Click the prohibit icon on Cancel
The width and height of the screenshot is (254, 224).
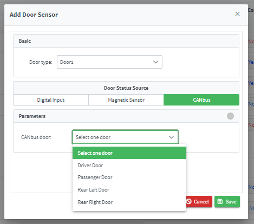click(189, 201)
